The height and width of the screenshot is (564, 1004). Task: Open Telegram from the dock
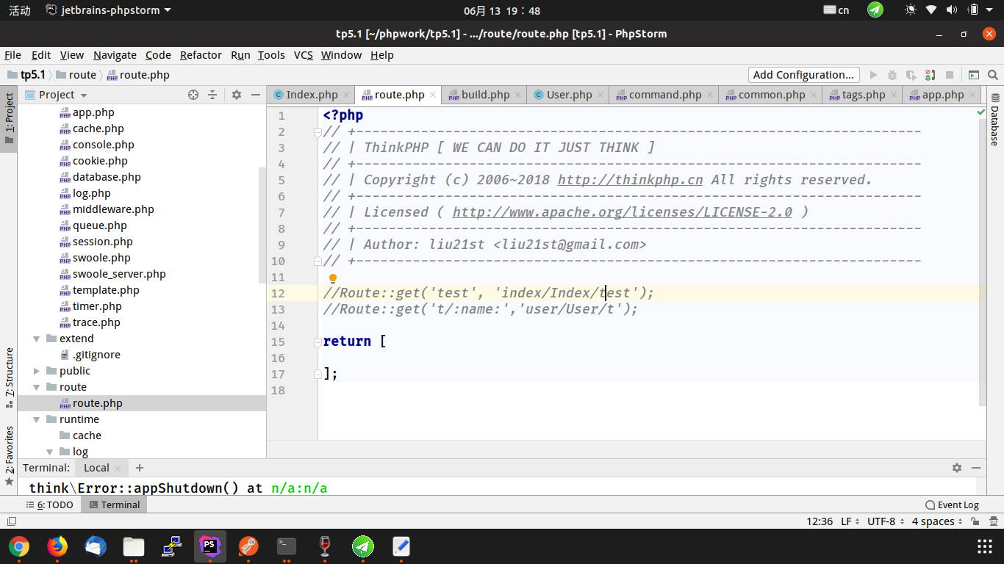tap(362, 546)
